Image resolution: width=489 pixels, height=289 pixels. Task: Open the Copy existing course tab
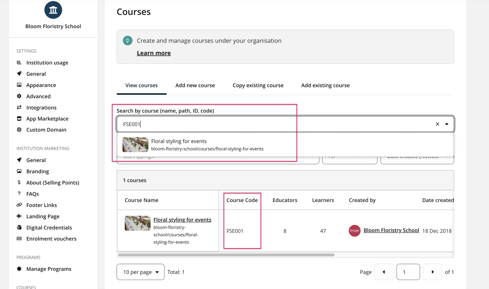[258, 85]
